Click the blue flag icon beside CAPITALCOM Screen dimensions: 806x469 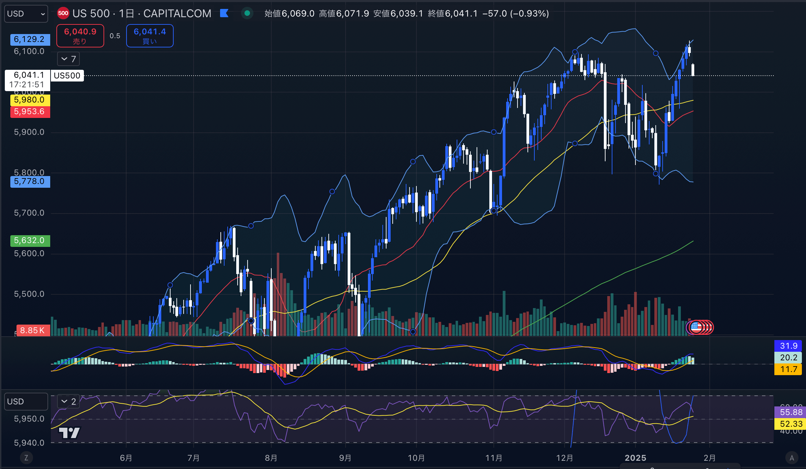(x=224, y=13)
